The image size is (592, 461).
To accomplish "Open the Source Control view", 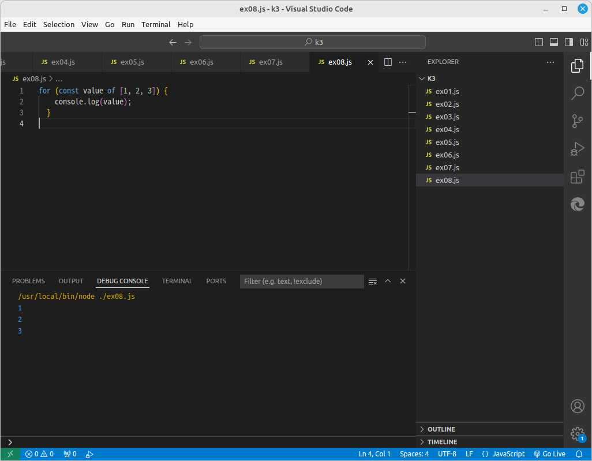I will point(577,121).
